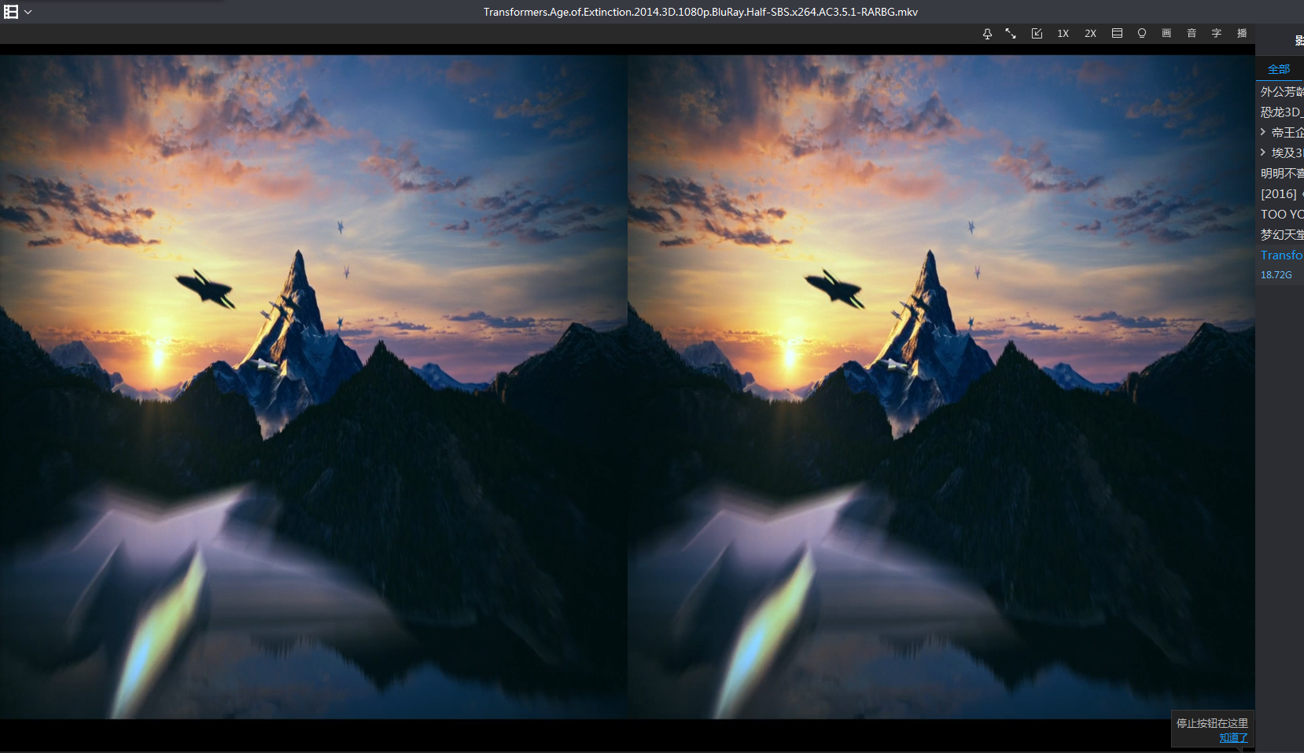Play the 梦幻天堂 playlist item
Image resolution: width=1304 pixels, height=753 pixels.
pos(1280,235)
